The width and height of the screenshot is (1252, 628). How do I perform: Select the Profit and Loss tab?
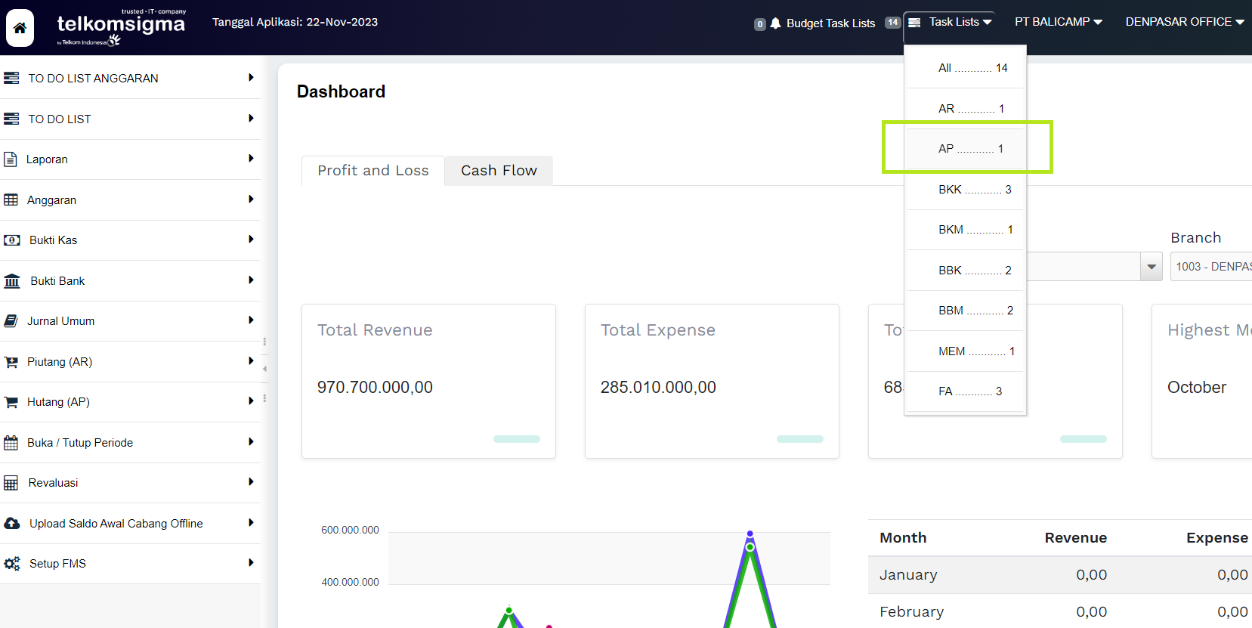click(x=373, y=171)
